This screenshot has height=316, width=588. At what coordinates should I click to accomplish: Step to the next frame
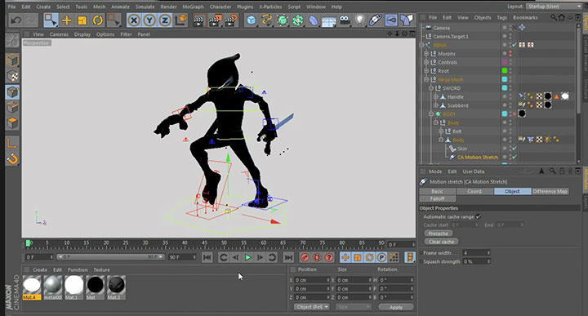click(x=260, y=257)
